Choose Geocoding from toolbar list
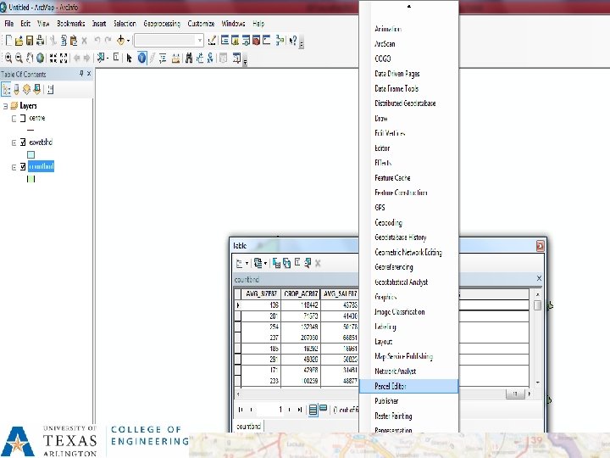This screenshot has height=458, width=610. (409, 222)
